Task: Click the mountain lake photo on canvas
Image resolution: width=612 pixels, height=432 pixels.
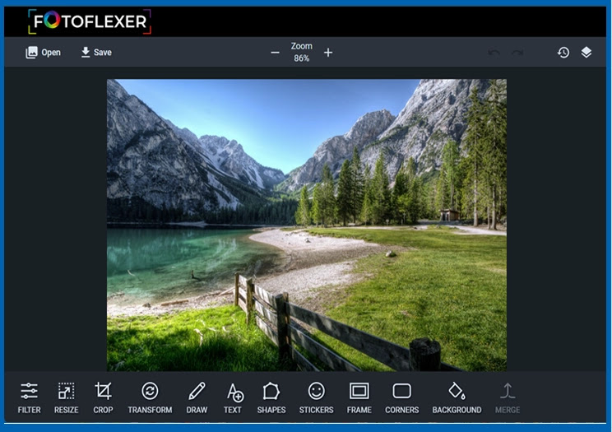Action: click(307, 225)
